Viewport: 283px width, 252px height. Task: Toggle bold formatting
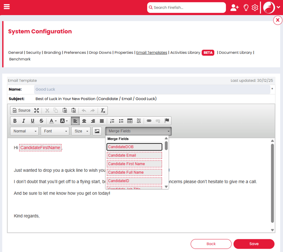(x=15, y=121)
